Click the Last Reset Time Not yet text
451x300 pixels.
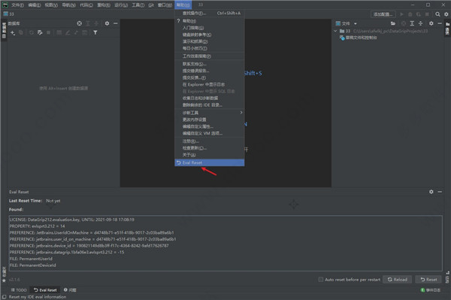35,201
